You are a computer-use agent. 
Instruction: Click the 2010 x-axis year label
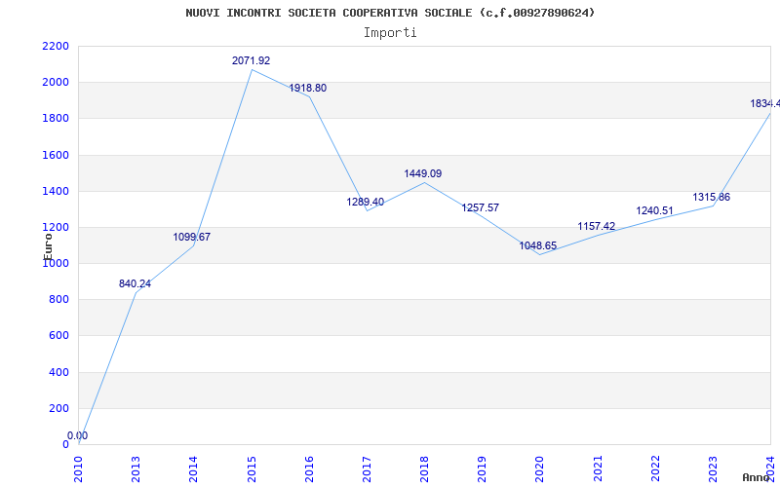tap(78, 468)
